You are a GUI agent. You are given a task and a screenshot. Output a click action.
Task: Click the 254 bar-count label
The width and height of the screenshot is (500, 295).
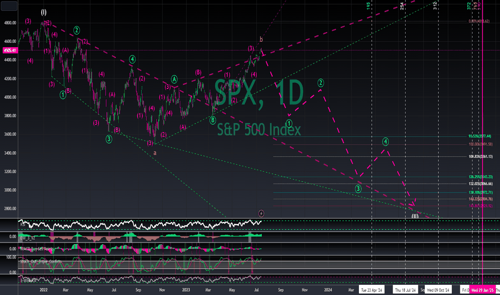tap(402, 6)
